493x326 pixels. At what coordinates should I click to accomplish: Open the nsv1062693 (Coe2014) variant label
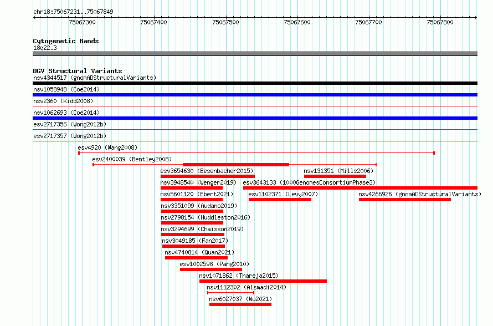(x=66, y=113)
